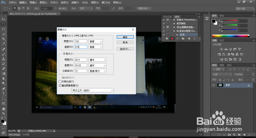This screenshot has width=256, height=138.
Task: Select the History Brush tool
Action: coord(3,64)
